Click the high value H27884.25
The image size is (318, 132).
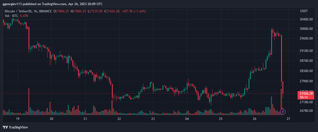point(78,11)
